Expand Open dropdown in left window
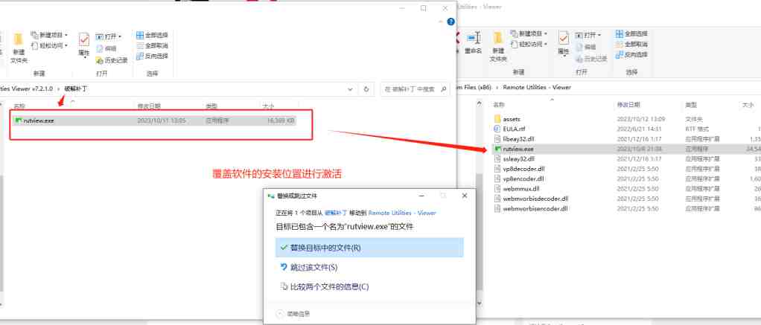Viewport: 761px width, 325px height. (x=109, y=36)
